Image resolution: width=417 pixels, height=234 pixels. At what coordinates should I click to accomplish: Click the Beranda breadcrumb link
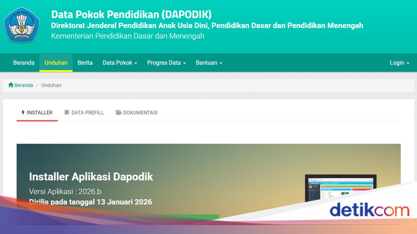(x=22, y=85)
